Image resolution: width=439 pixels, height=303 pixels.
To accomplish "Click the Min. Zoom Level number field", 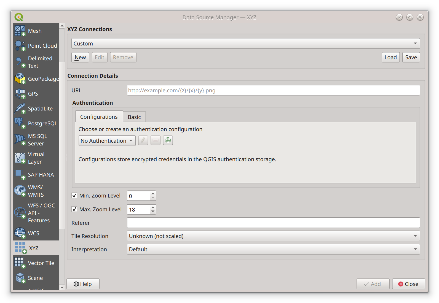I will [x=138, y=196].
